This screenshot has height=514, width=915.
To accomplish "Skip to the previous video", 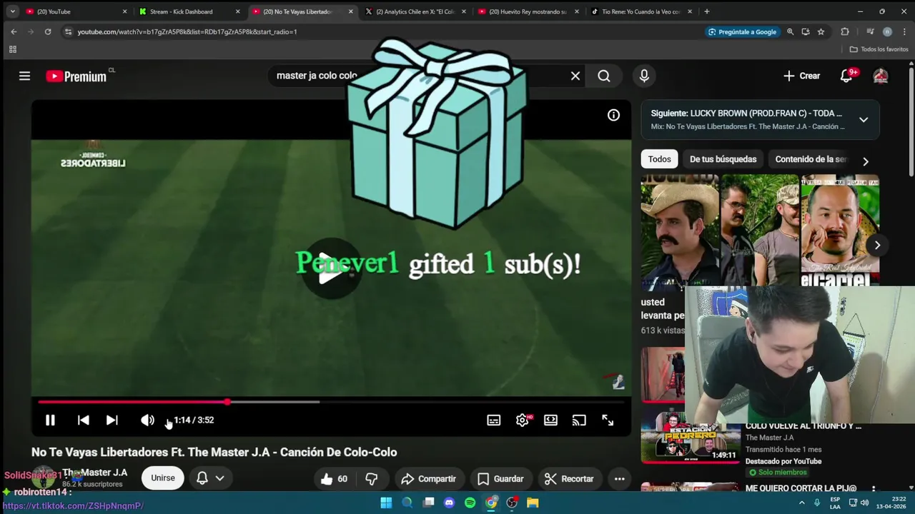I will tap(83, 420).
